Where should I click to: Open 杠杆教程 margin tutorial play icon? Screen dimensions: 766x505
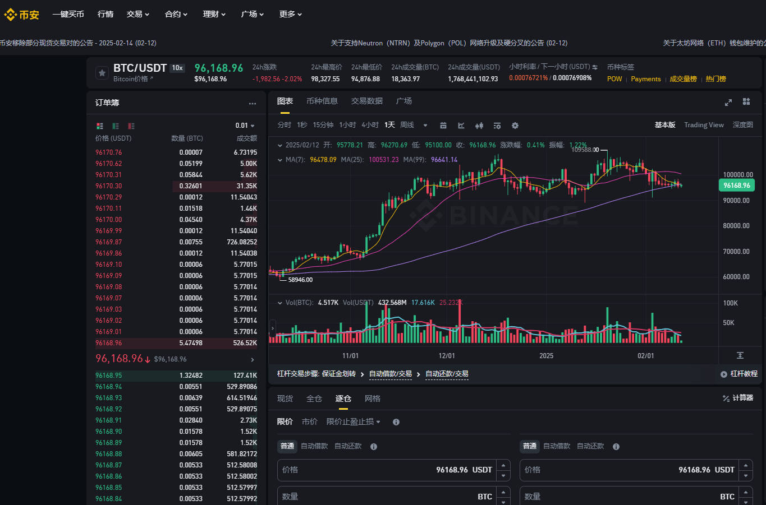point(724,374)
